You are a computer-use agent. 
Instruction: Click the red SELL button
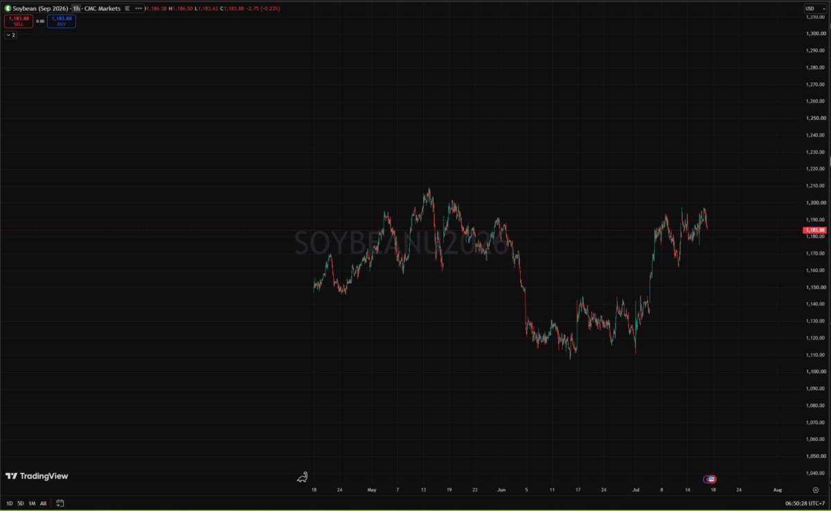point(19,21)
